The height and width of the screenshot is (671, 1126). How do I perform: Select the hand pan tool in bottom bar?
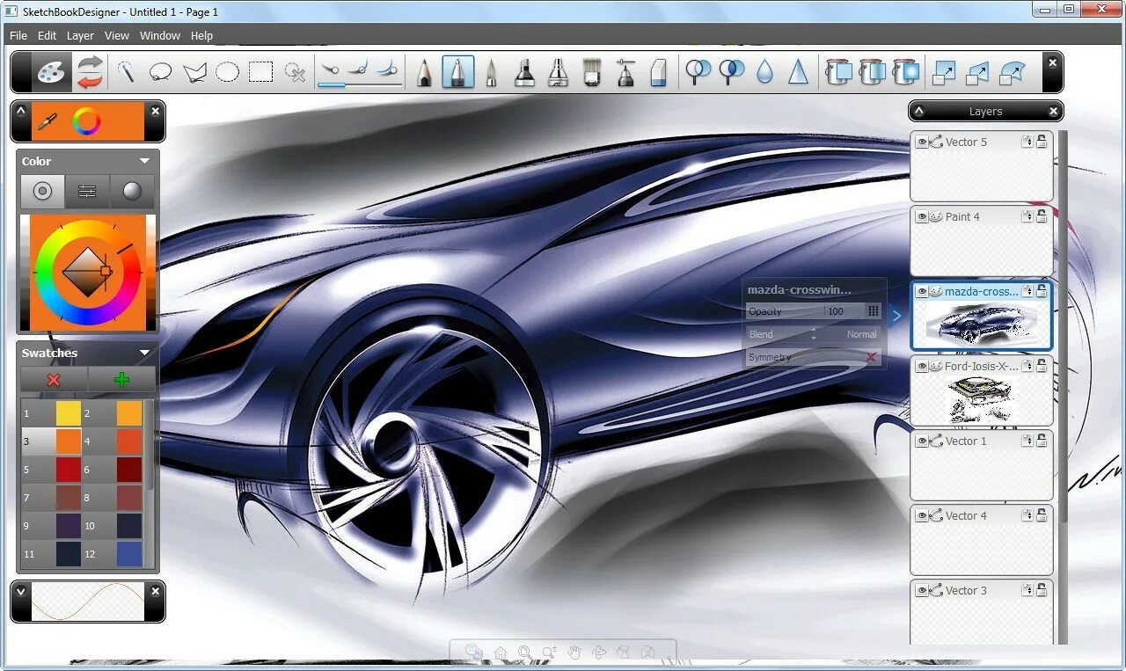tap(574, 653)
